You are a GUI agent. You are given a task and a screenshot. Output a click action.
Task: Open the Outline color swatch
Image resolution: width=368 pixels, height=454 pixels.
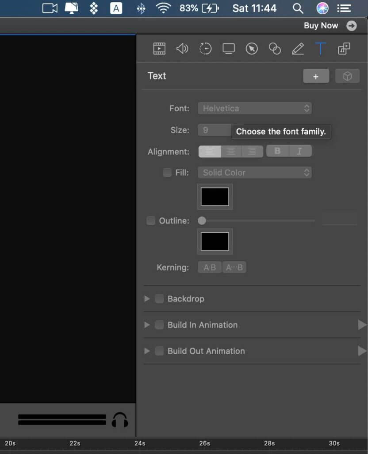pos(215,242)
